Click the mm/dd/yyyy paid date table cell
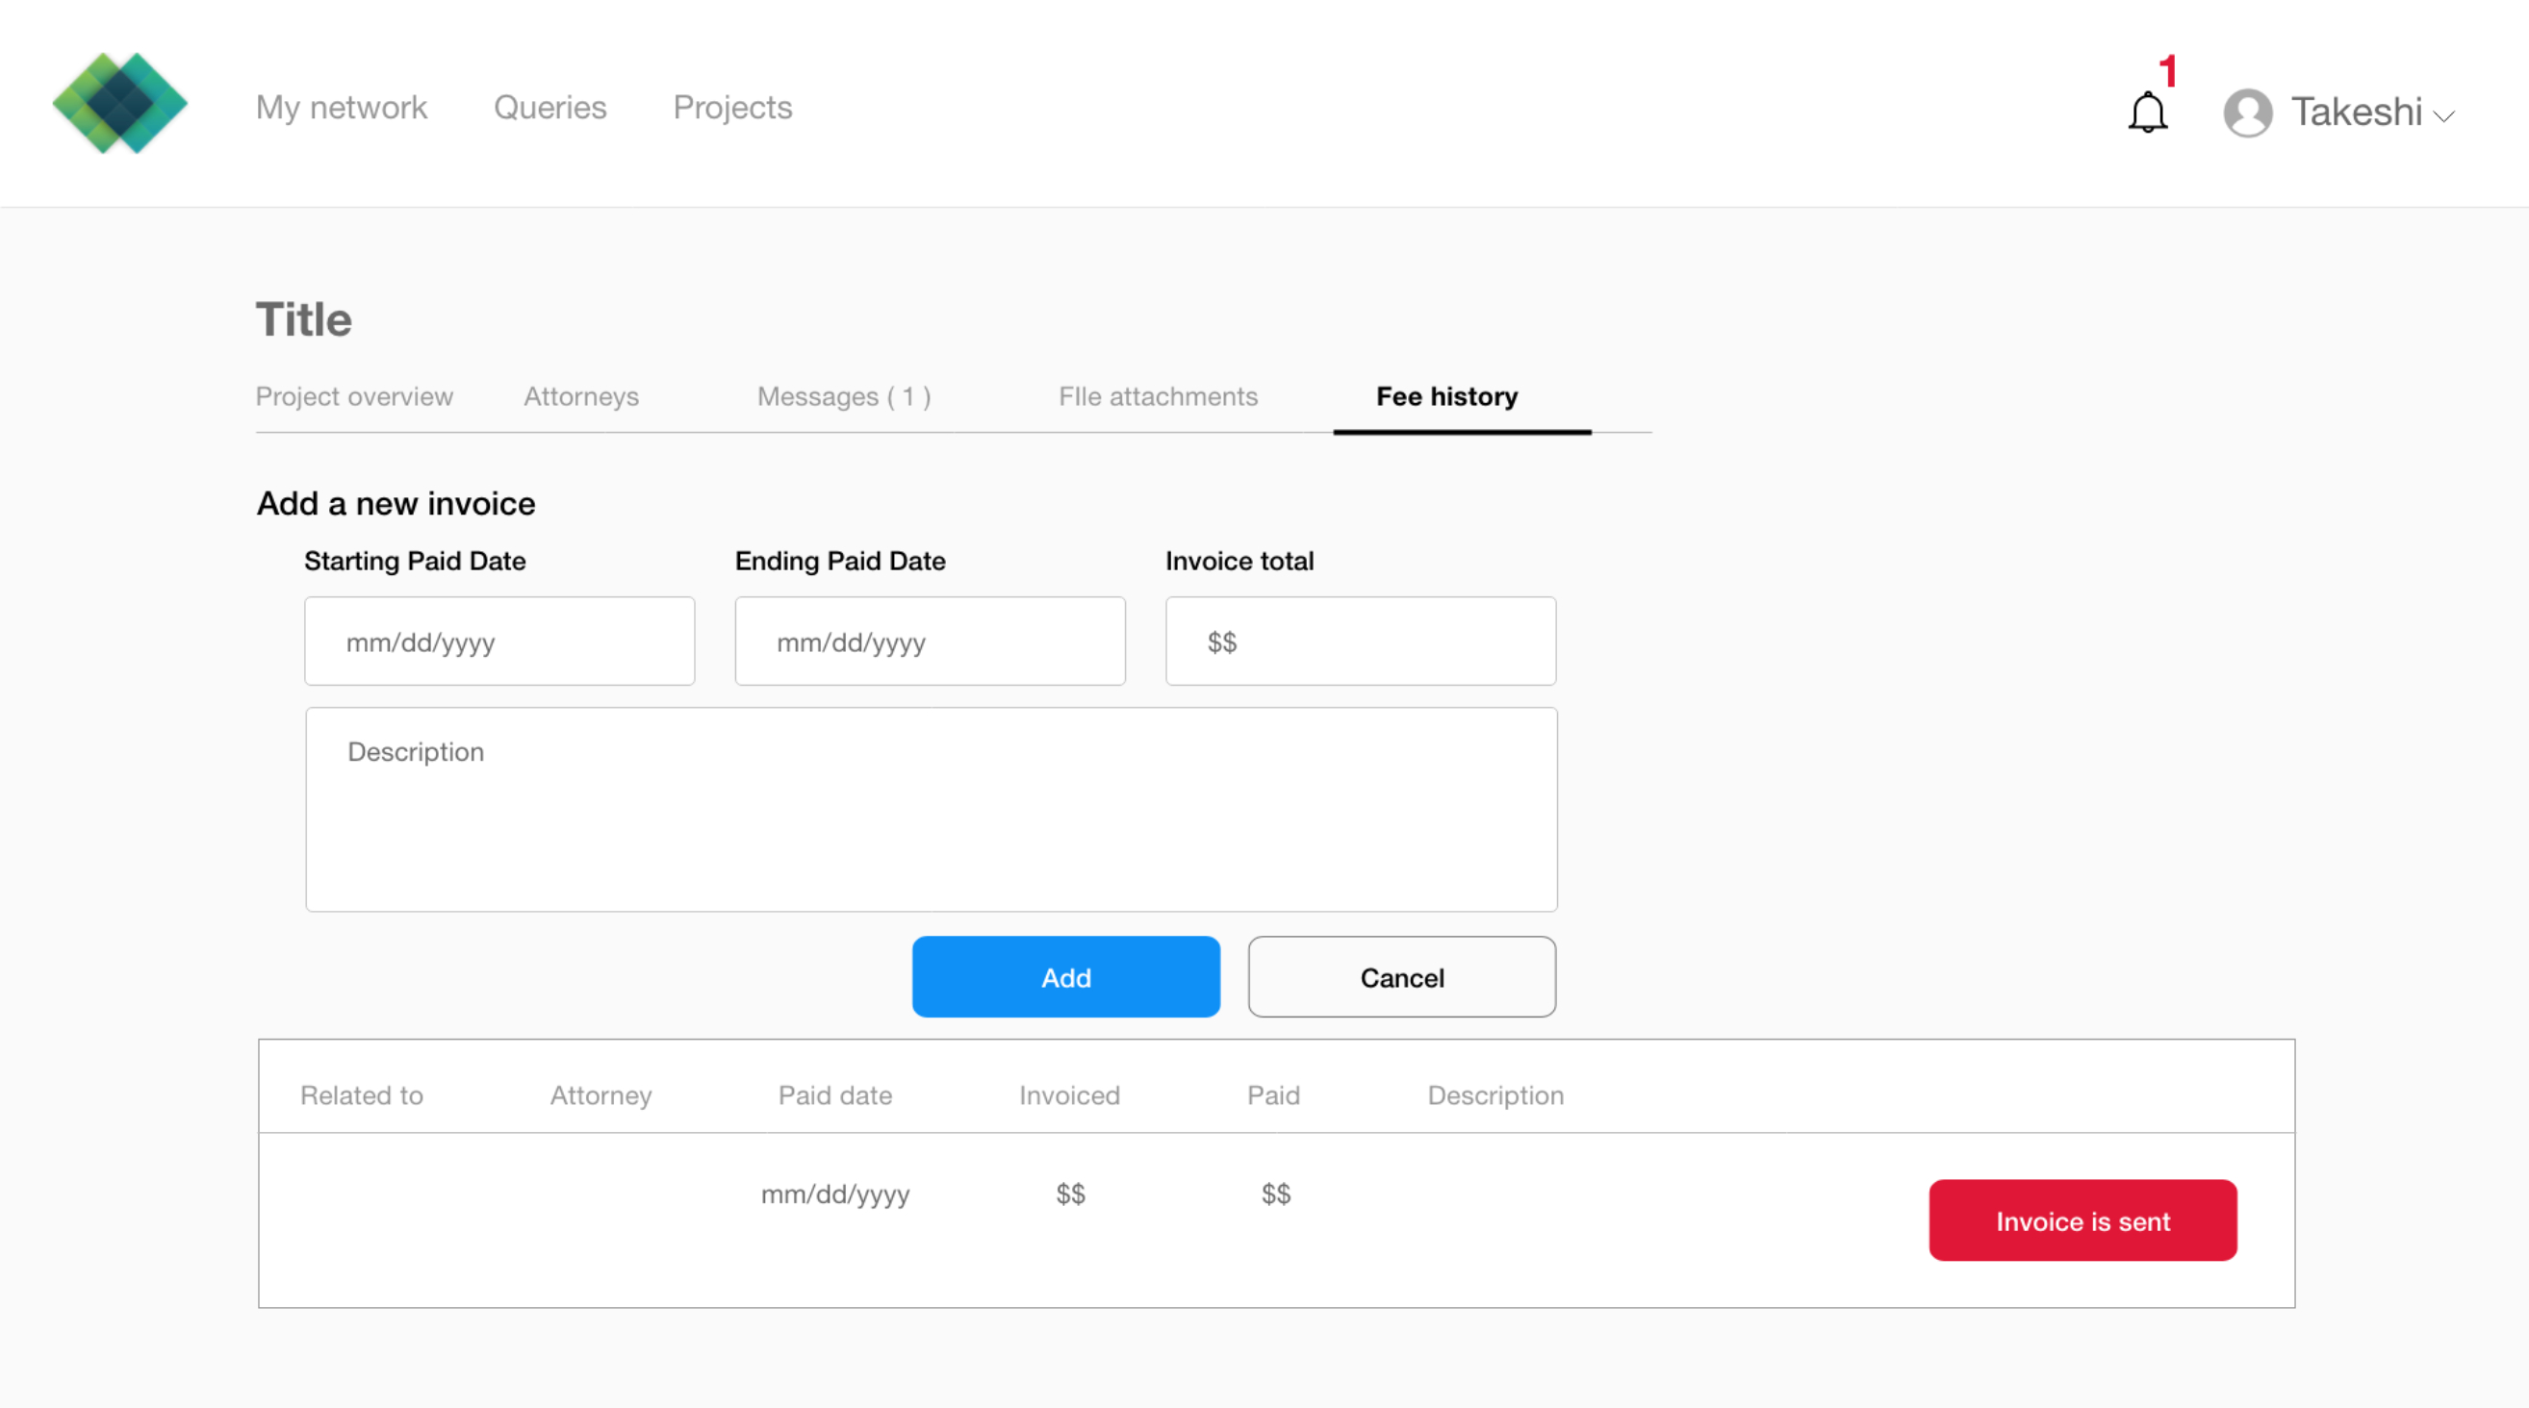Screen dimensions: 2529x1408 coord(835,1194)
